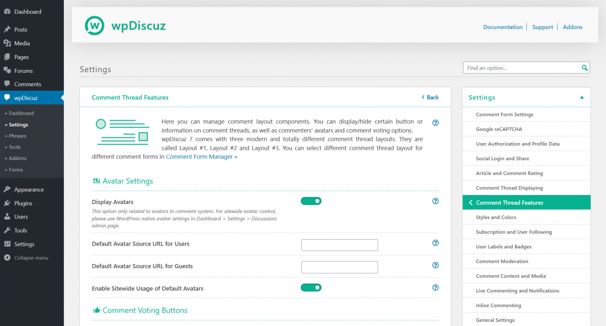Image resolution: width=606 pixels, height=326 pixels.
Task: Turn off Enable Sitewide Usage of Default Avatars
Action: (311, 287)
